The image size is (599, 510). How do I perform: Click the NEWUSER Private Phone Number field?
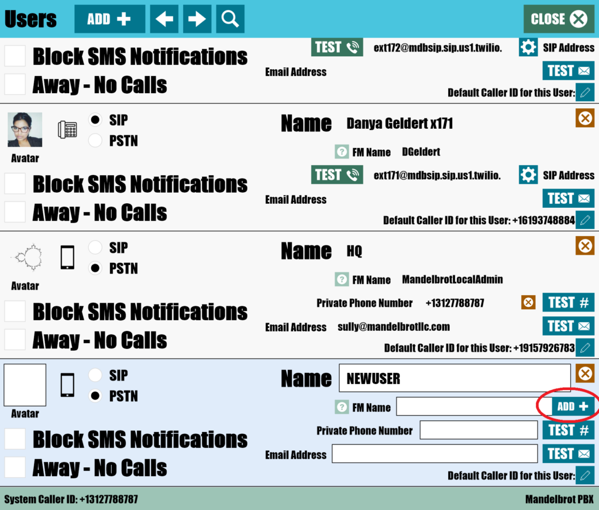pos(478,430)
